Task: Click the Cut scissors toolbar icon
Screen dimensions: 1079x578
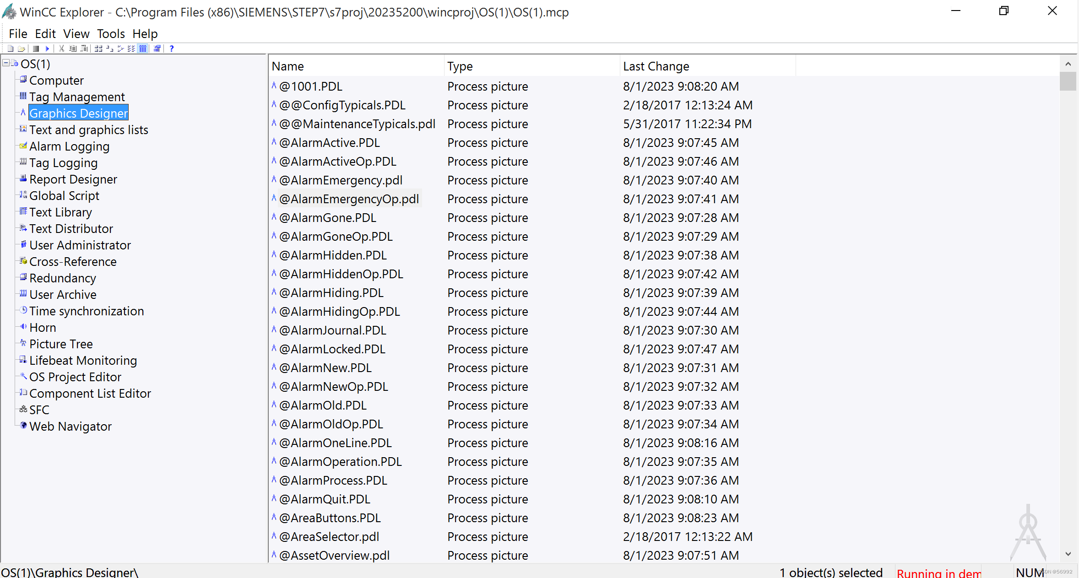Action: point(61,49)
